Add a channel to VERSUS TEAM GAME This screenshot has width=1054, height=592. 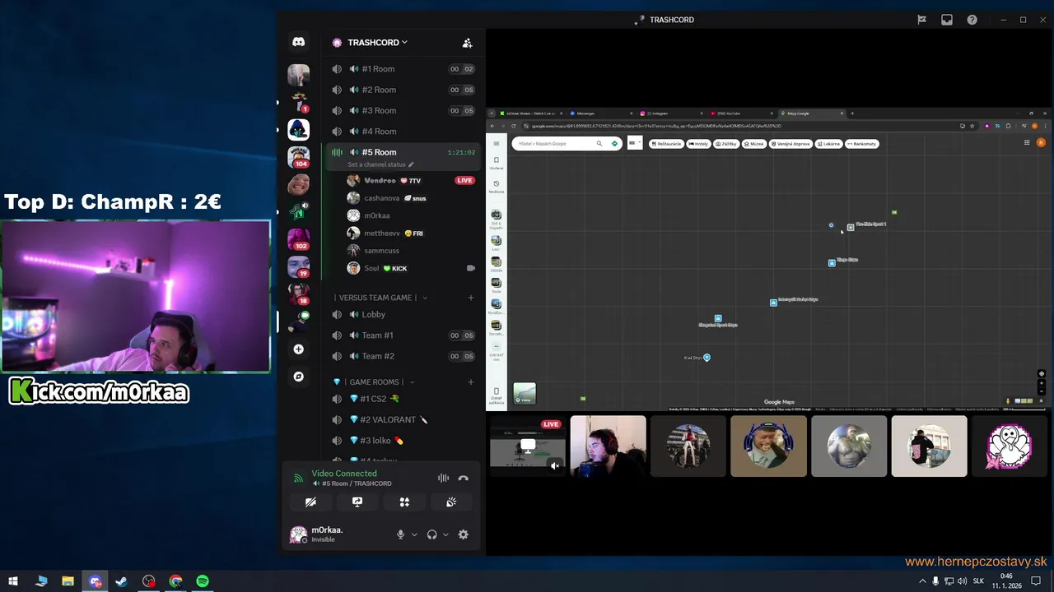coord(471,298)
